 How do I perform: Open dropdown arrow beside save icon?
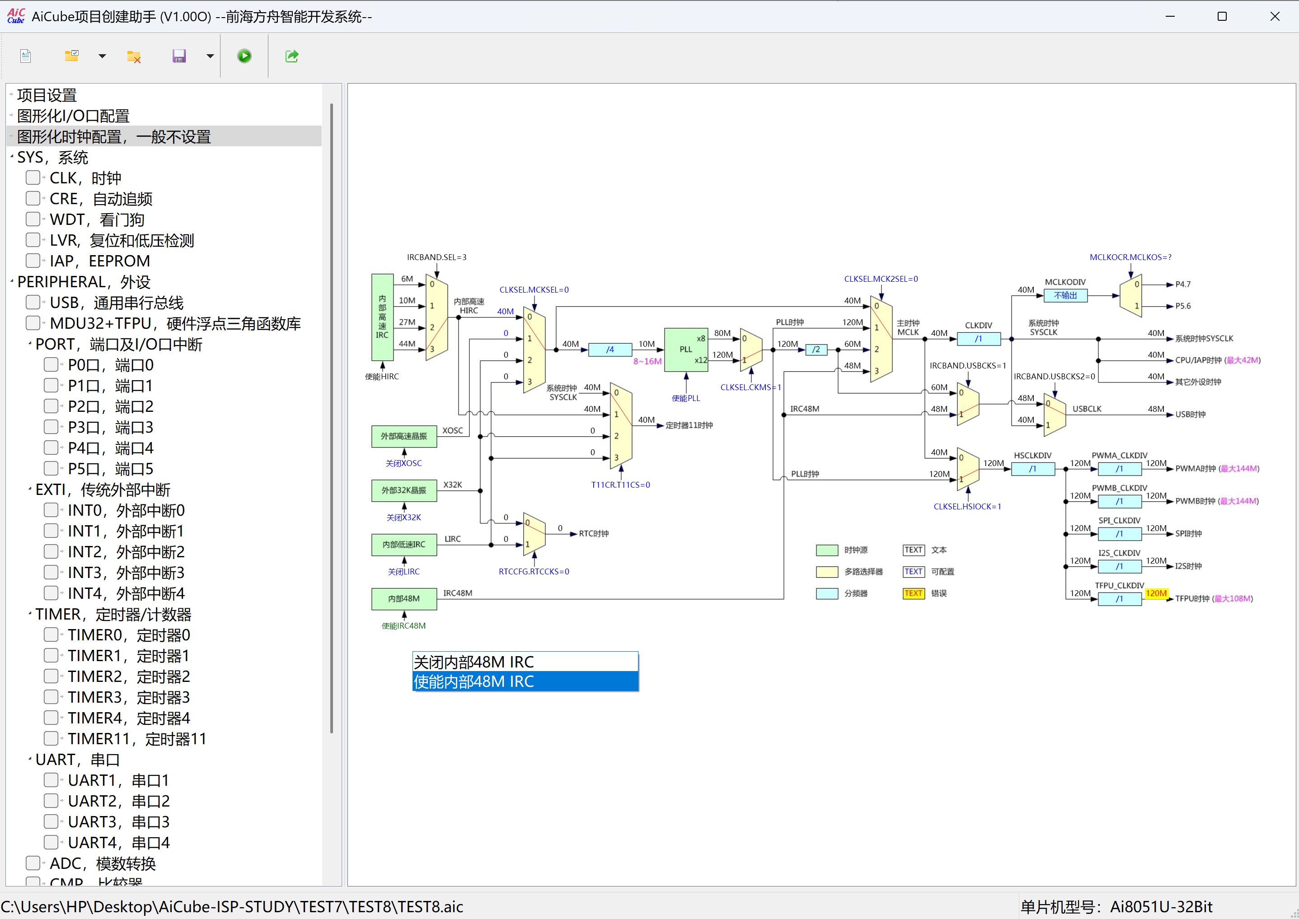tap(210, 56)
